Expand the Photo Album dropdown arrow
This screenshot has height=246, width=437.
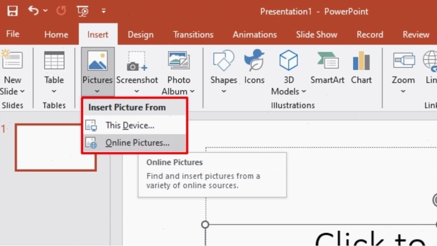192,91
